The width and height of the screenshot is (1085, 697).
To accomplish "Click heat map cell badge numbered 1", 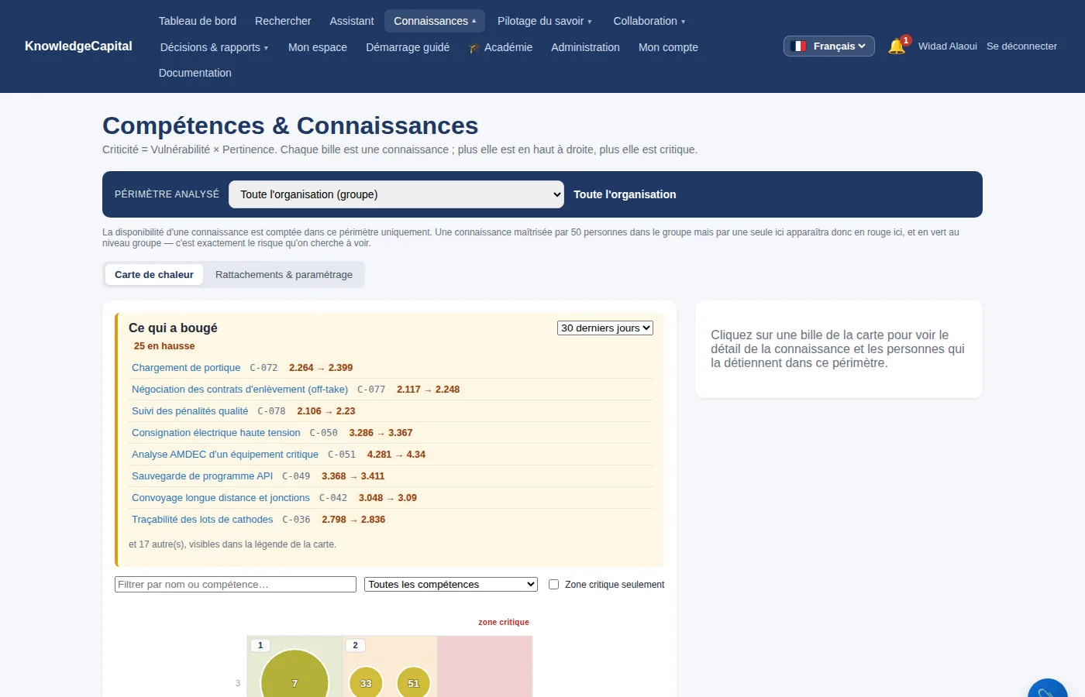I will (x=260, y=645).
